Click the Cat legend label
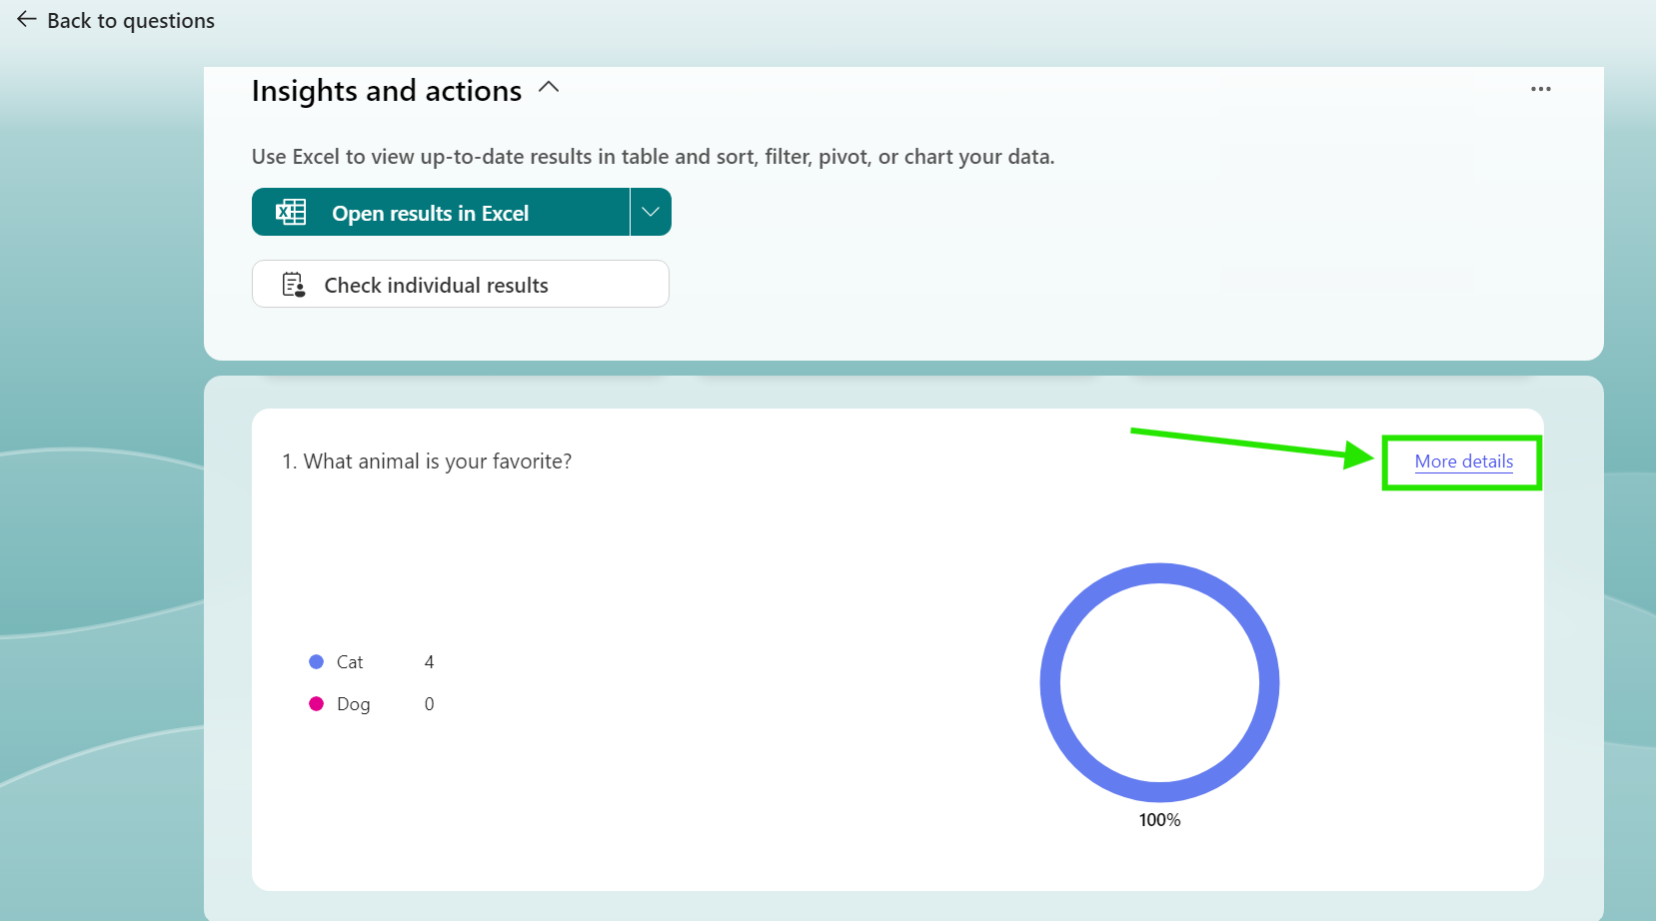This screenshot has height=921, width=1656. coord(350,662)
